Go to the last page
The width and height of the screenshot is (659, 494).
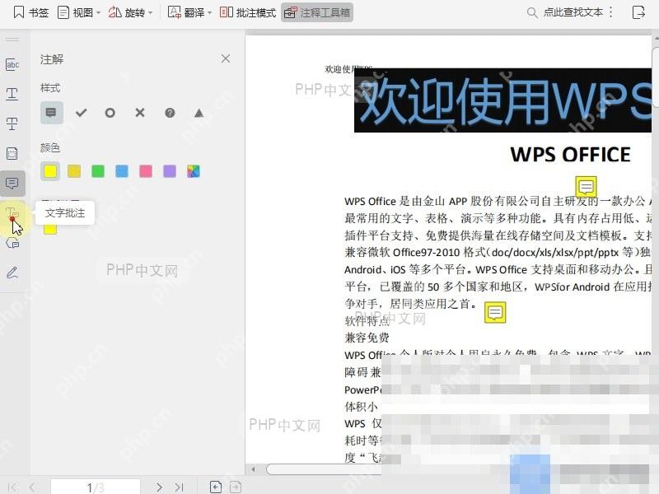[179, 487]
